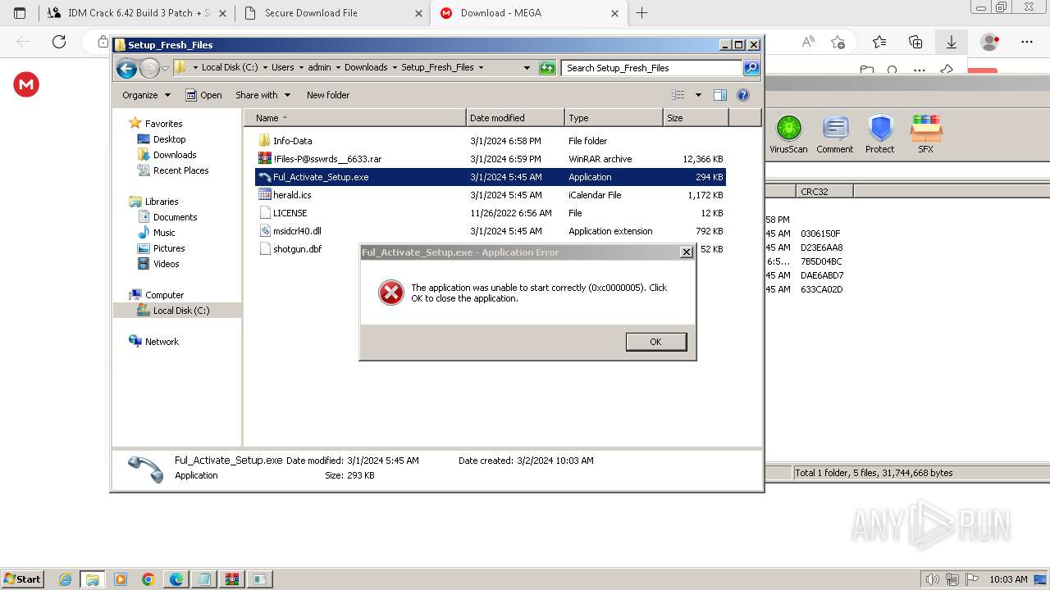Viewport: 1050px width, 590px height.
Task: Open the Organize menu
Action: (146, 95)
